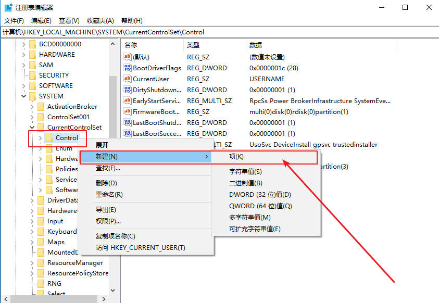The width and height of the screenshot is (439, 303).
Task: Choose 项(K) to create new key
Action: [x=236, y=157]
